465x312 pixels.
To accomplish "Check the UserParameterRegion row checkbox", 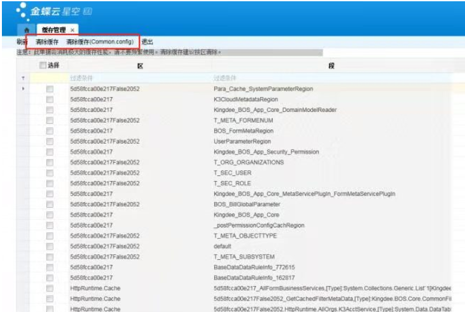I will pyautogui.click(x=50, y=141).
